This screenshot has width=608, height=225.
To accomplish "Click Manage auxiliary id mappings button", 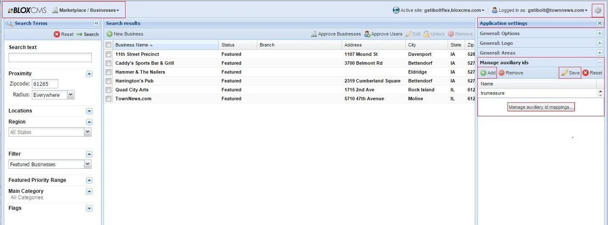I will click(x=541, y=107).
